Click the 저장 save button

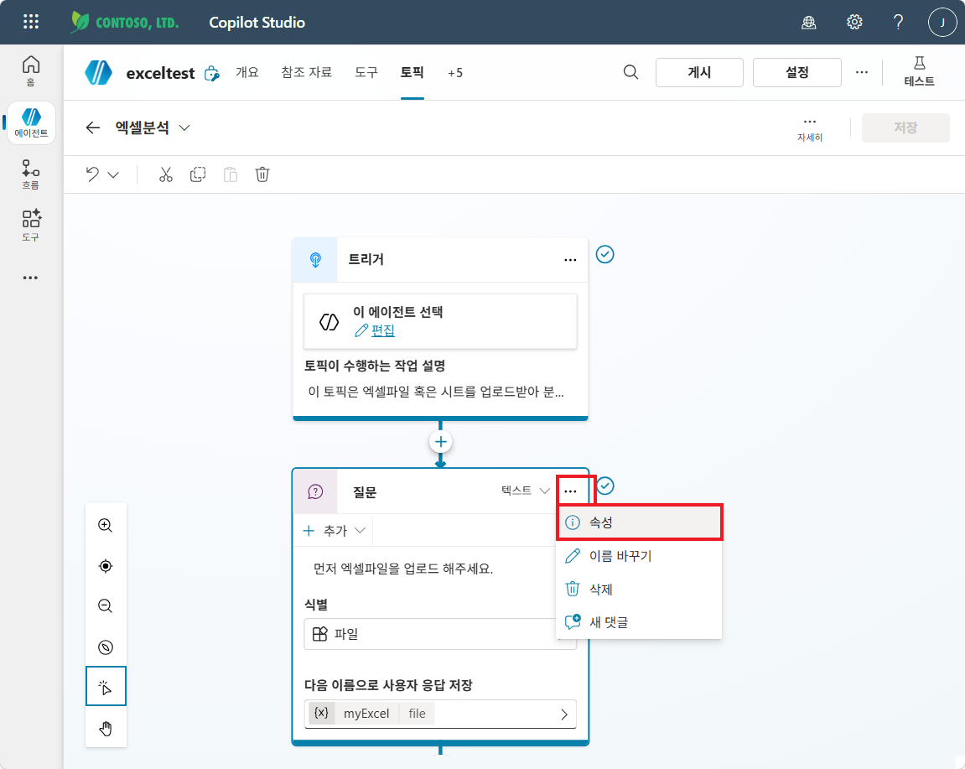[905, 127]
